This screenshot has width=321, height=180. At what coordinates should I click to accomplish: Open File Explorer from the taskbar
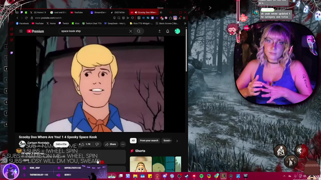pyautogui.click(x=135, y=176)
